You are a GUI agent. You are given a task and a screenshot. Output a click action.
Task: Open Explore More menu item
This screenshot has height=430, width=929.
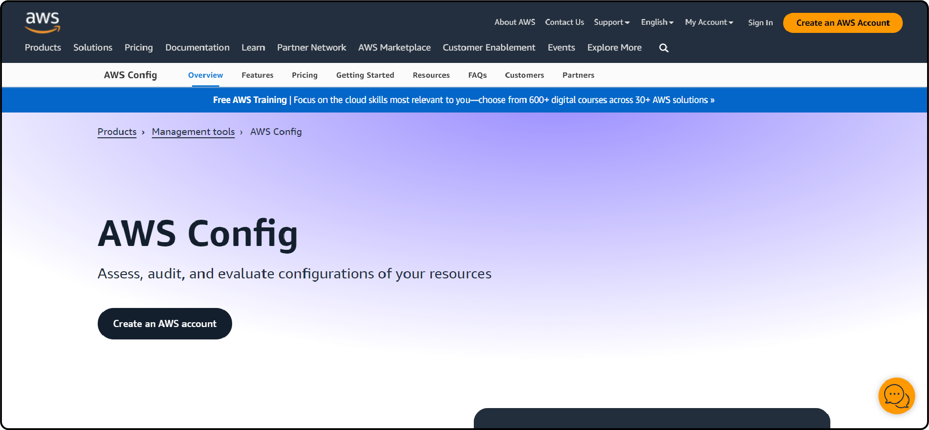point(614,48)
